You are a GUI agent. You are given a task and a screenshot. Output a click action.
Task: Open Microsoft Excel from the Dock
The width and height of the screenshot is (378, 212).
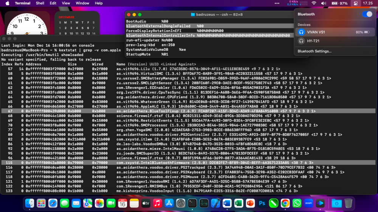[239, 203]
